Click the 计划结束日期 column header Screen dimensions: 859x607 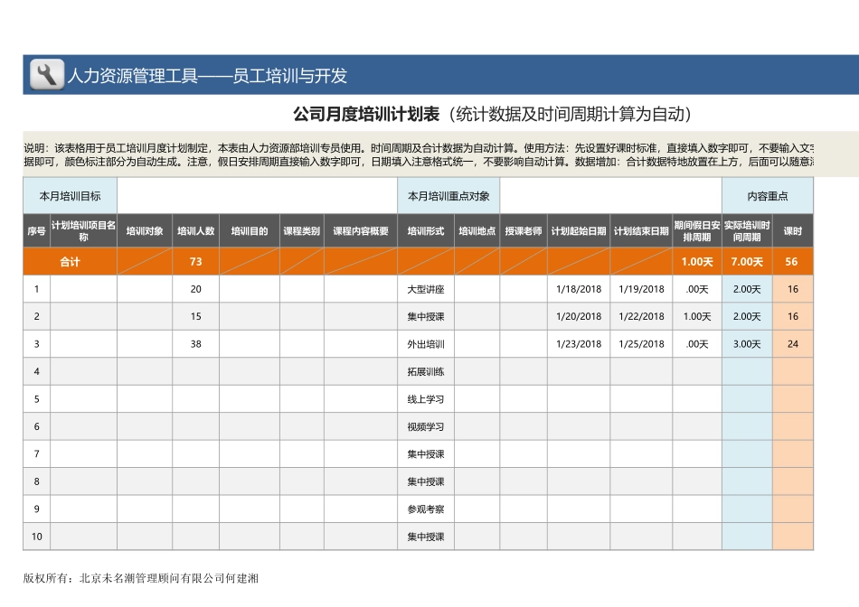[641, 231]
